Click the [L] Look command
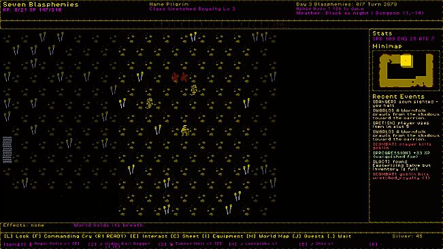443x249 pixels. point(16,236)
